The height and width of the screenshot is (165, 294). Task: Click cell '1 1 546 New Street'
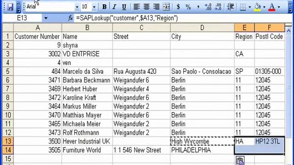click(141, 150)
